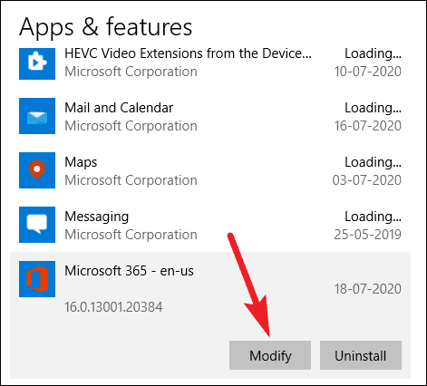Select the HEVC Video Extensions entry name

[x=188, y=53]
